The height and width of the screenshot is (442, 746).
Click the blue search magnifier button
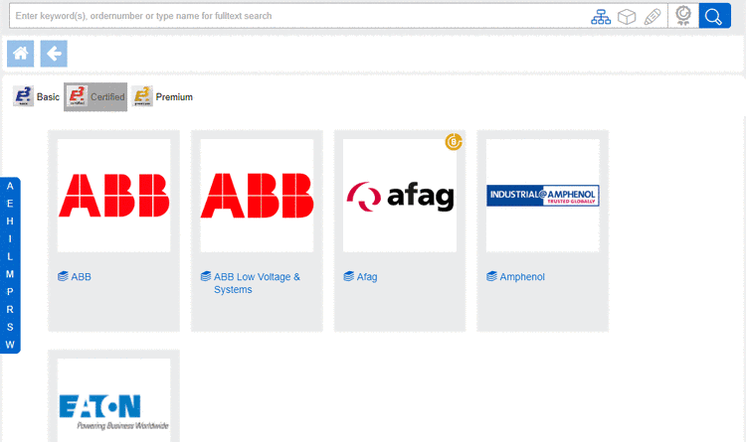coord(714,16)
